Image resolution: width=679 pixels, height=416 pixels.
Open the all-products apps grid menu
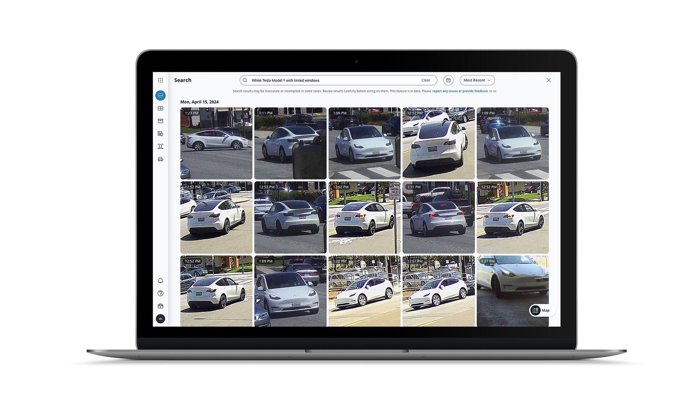coord(160,80)
